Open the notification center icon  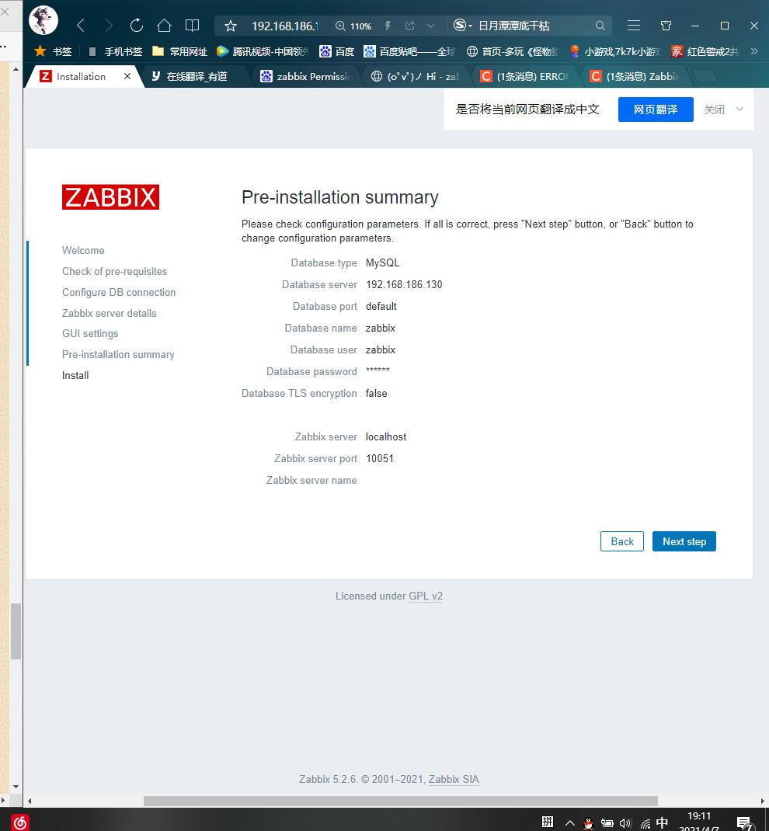click(745, 823)
